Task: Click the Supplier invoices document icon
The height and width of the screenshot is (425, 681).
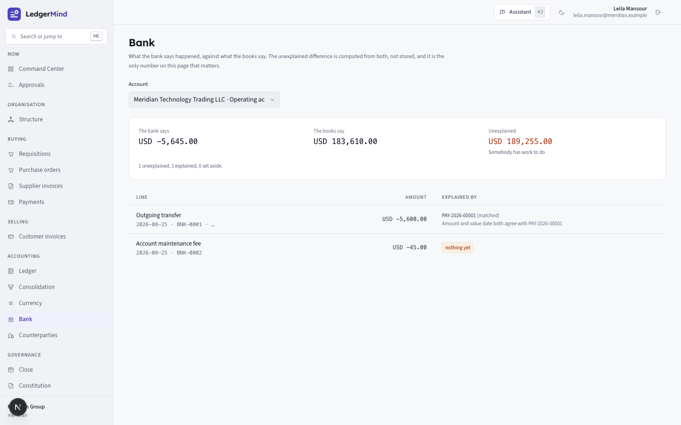Action: [x=11, y=186]
